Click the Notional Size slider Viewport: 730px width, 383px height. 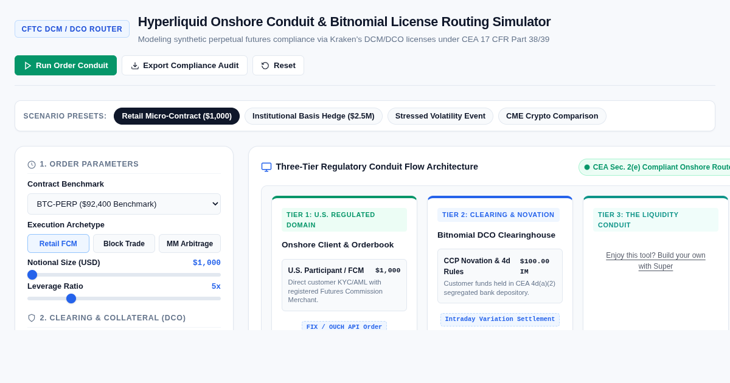[x=124, y=275]
